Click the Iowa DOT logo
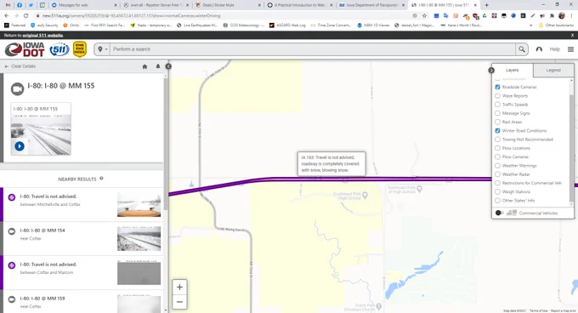This screenshot has width=578, height=313. click(x=25, y=49)
